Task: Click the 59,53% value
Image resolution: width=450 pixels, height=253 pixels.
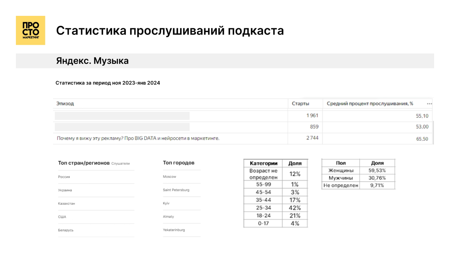Action: pyautogui.click(x=377, y=170)
